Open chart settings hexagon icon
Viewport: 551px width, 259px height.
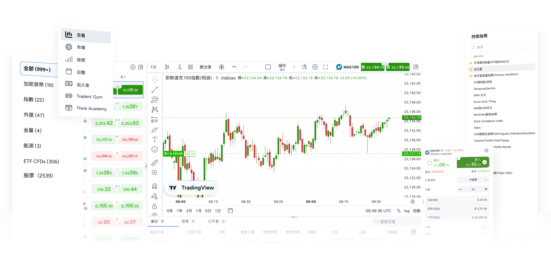pyautogui.click(x=315, y=67)
